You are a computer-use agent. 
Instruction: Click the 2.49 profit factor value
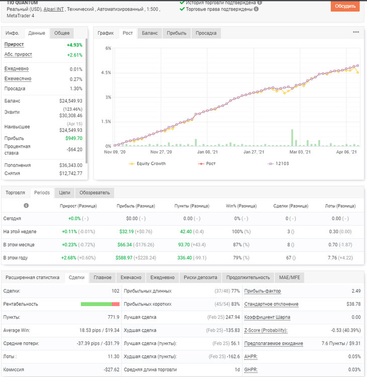tap(356, 291)
